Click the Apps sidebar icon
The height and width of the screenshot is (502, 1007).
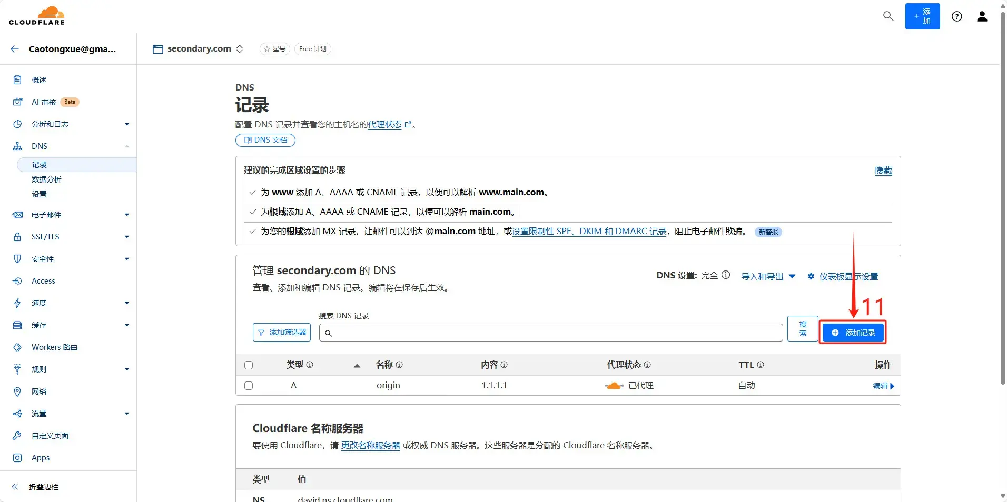17,458
